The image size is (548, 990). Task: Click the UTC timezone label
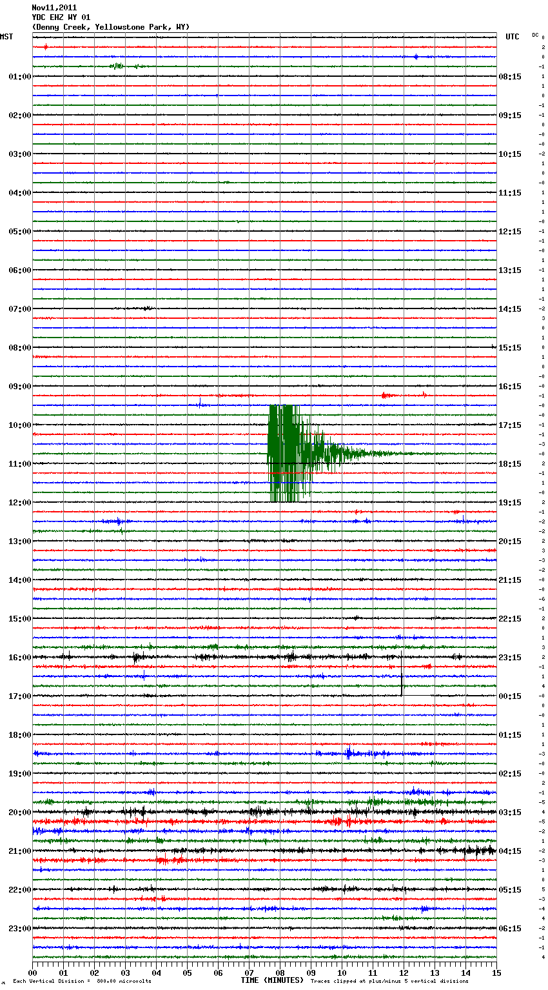tap(512, 37)
